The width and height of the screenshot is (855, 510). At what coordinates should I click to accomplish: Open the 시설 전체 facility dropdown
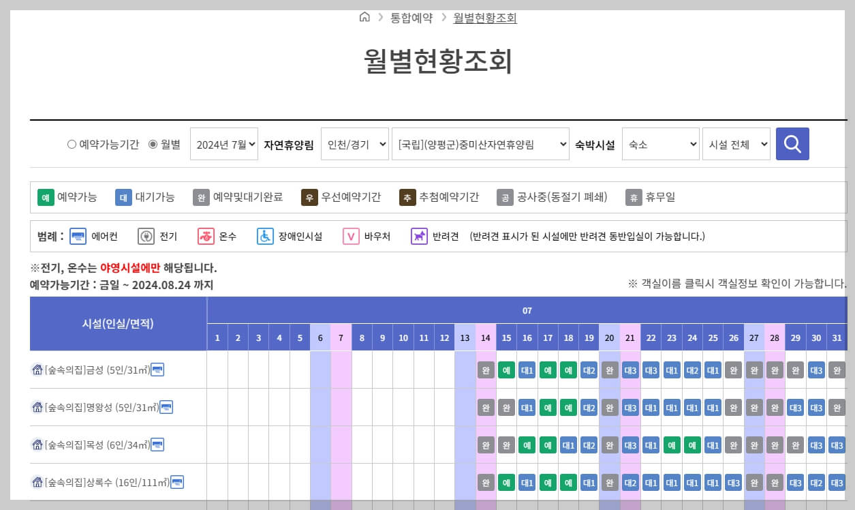point(736,144)
